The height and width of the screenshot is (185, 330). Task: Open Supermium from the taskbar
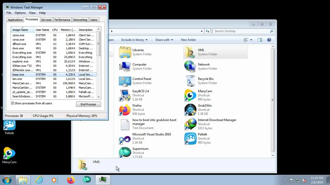click(87, 180)
